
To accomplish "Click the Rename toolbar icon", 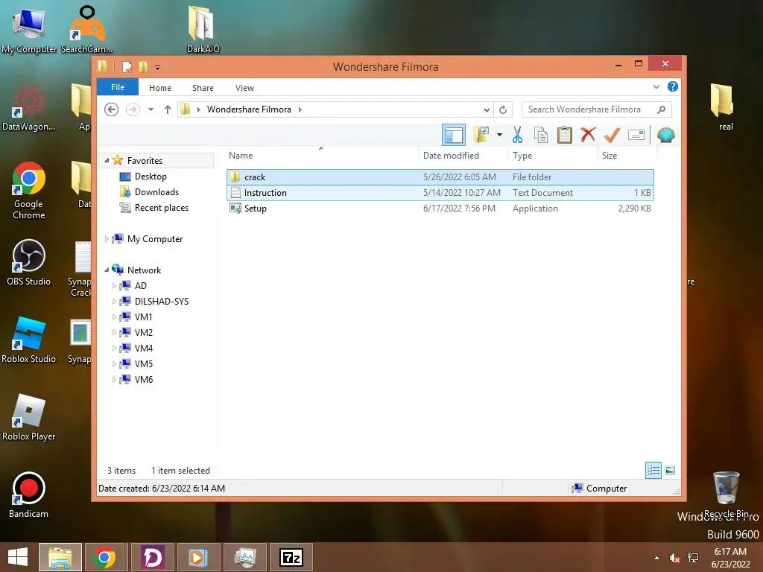I will click(x=636, y=135).
